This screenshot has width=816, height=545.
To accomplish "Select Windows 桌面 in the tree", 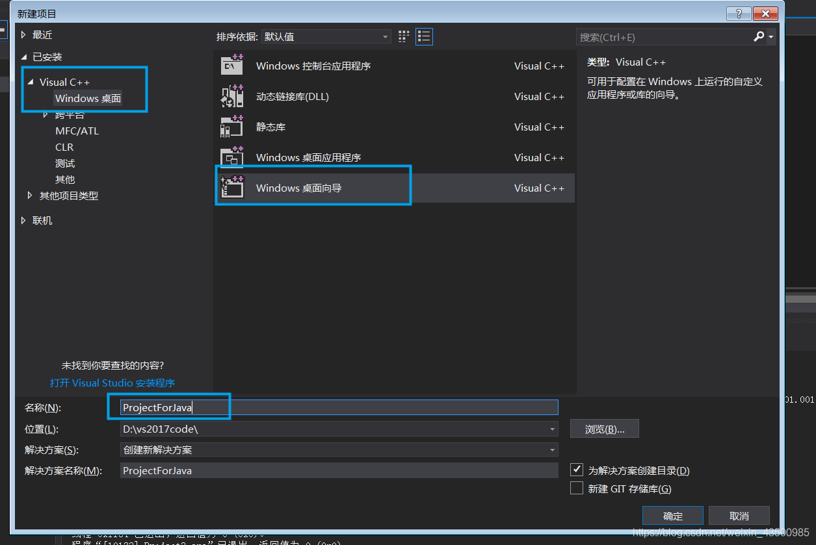I will tap(88, 98).
